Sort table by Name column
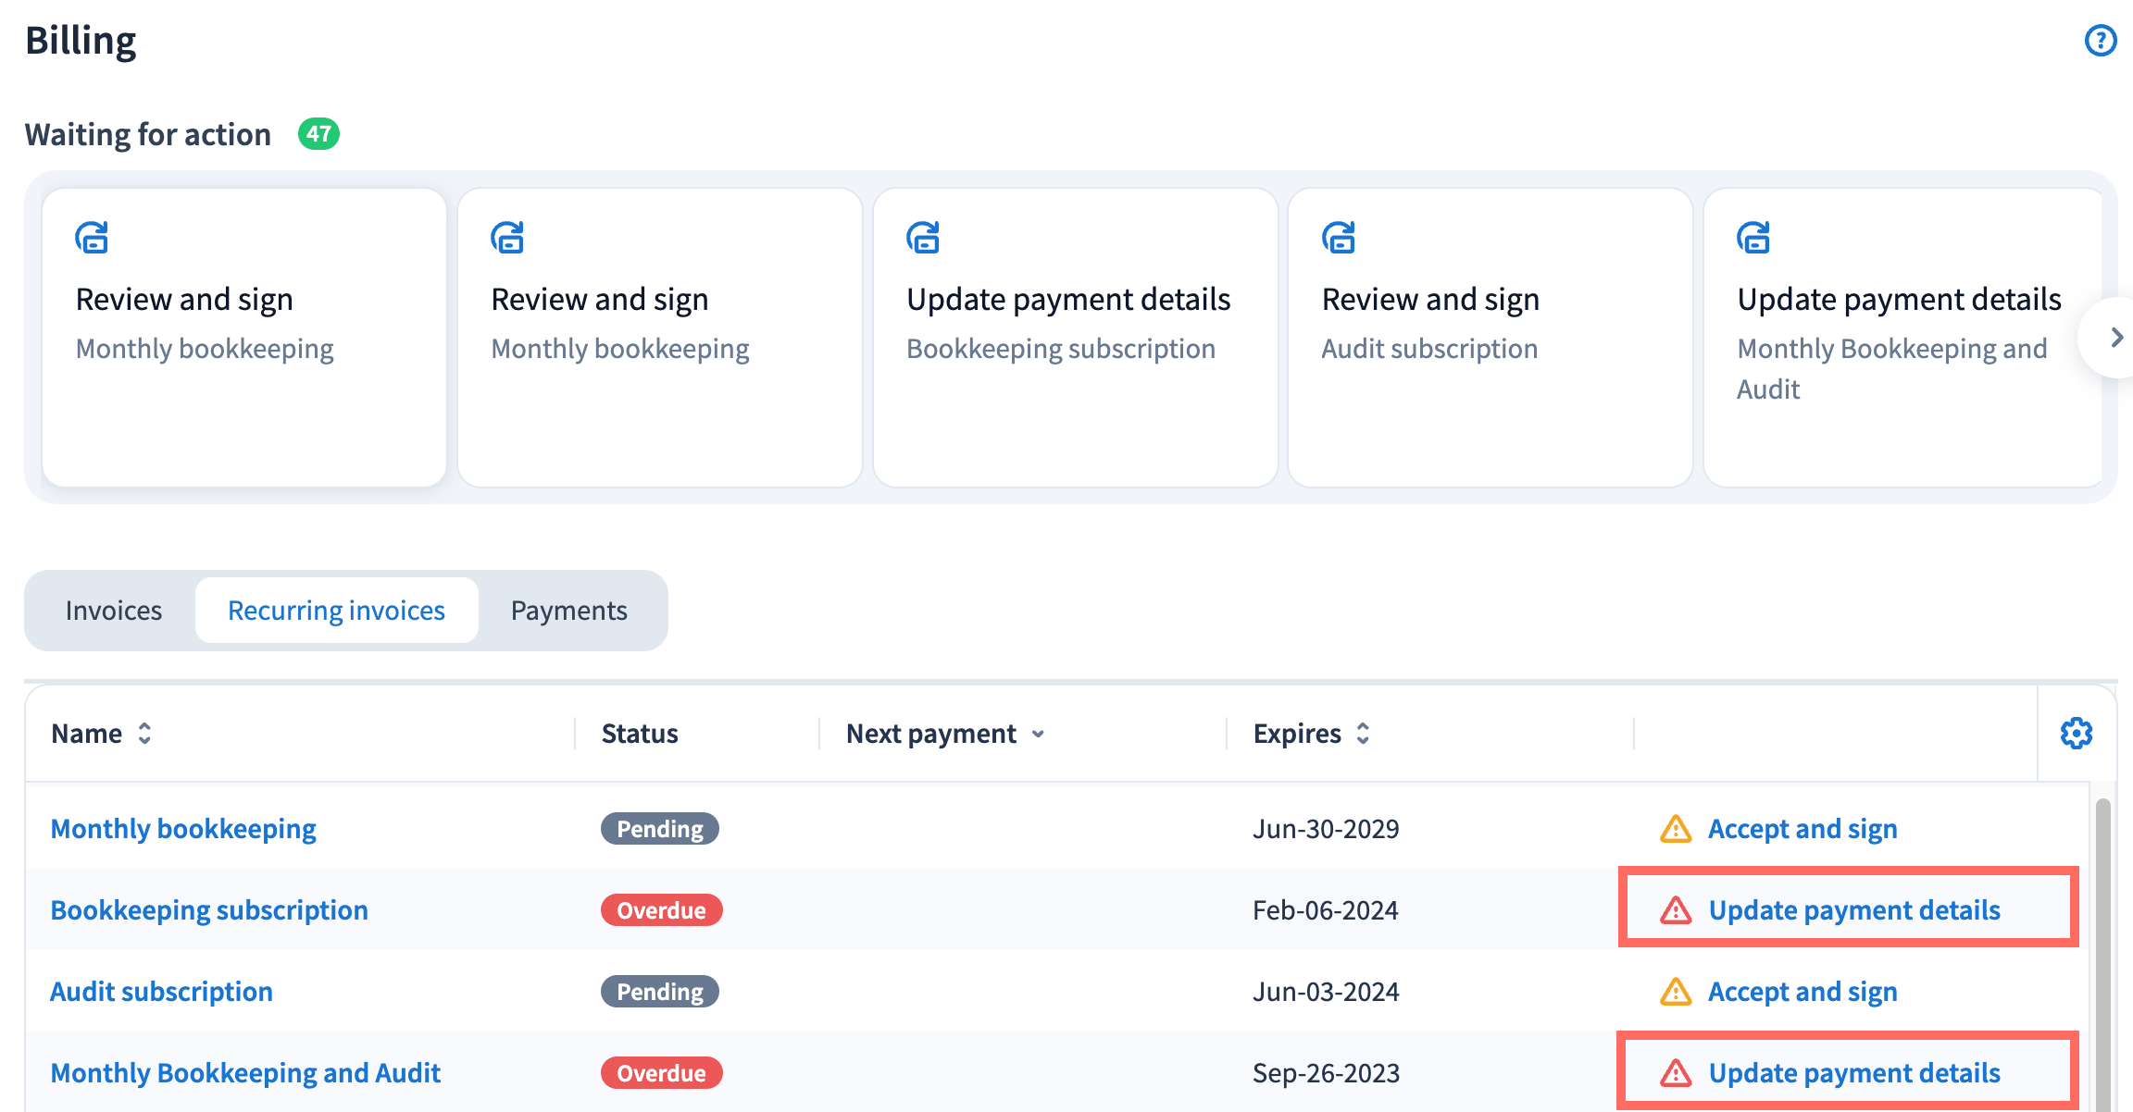Screen dimensions: 2133x1112 pyautogui.click(x=144, y=734)
